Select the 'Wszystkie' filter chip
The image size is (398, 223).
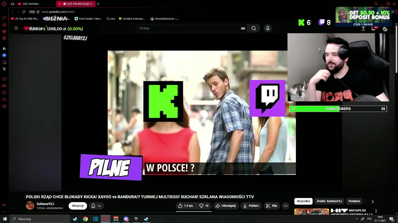pos(303,201)
